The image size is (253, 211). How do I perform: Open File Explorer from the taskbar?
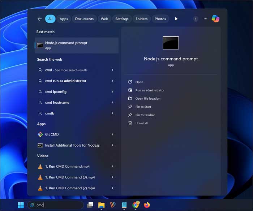pos(101,205)
